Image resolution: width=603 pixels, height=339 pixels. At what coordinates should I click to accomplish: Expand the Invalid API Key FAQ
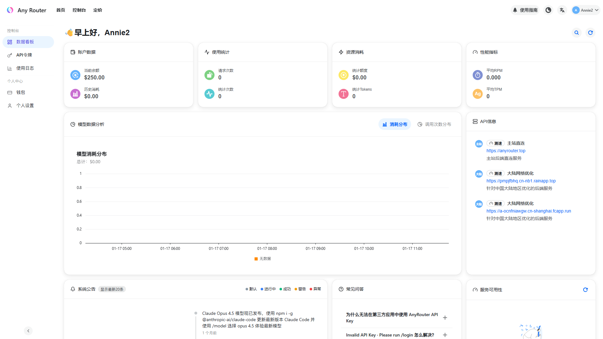(445, 335)
